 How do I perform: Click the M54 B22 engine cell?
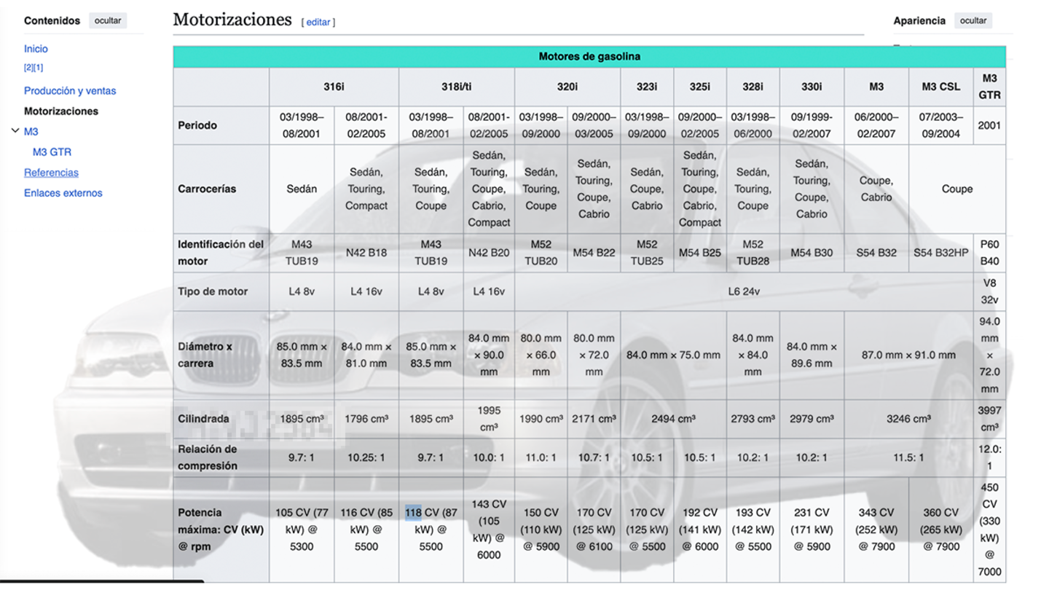coord(594,253)
